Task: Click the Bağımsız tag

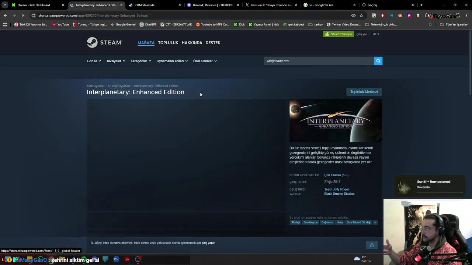Action: 327,222
